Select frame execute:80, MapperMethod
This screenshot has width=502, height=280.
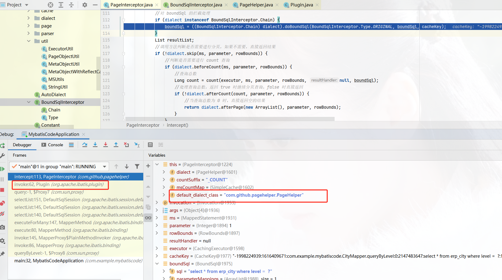click(x=75, y=230)
